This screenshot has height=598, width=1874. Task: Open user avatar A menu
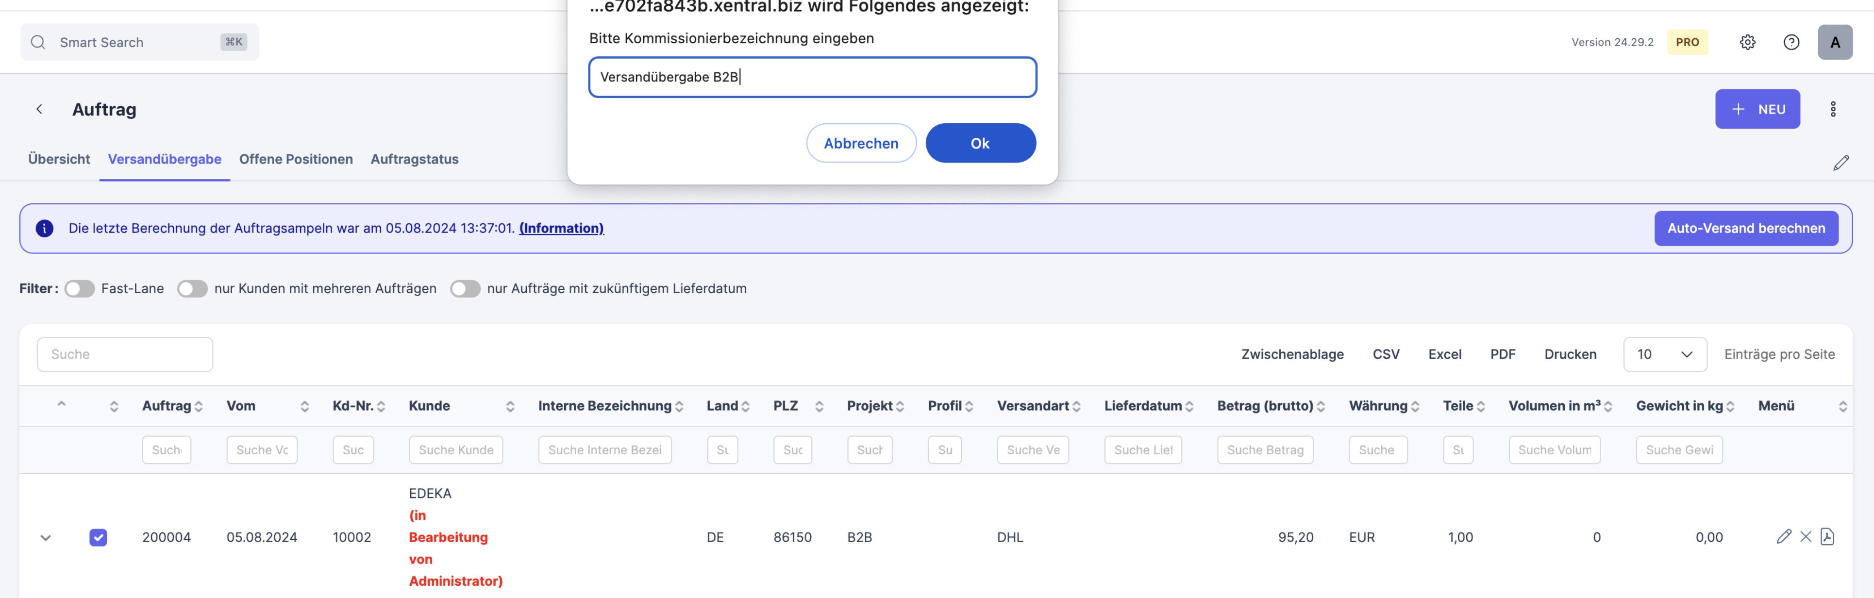(x=1835, y=42)
